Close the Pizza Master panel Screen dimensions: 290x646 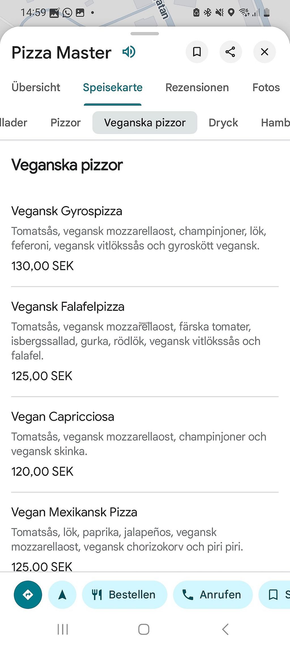(x=265, y=52)
